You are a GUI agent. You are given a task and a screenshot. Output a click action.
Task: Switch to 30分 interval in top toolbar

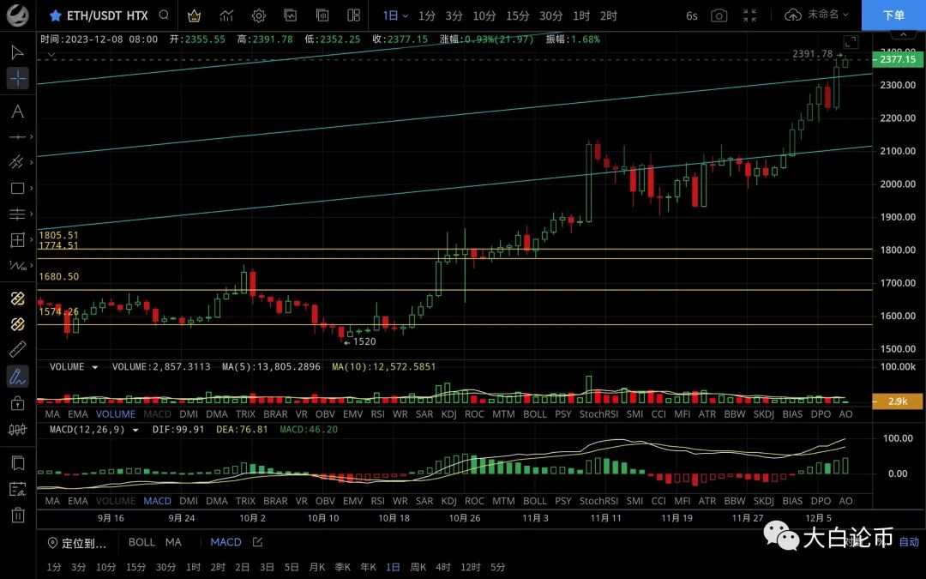coord(550,16)
